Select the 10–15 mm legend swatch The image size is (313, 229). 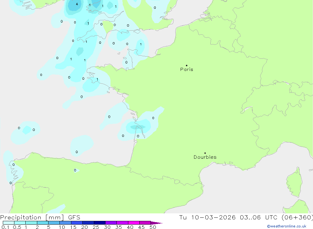click(65, 223)
